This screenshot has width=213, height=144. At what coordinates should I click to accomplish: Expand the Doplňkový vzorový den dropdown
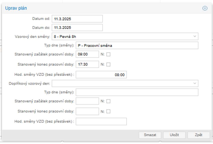point(125,83)
